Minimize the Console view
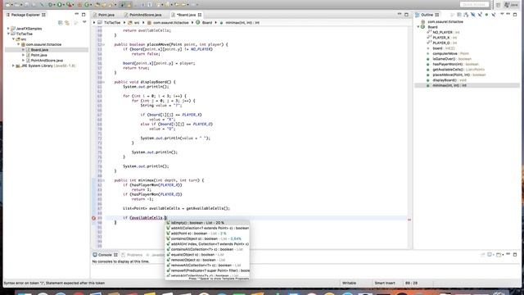The height and width of the screenshot is (295, 524). pos(508,255)
